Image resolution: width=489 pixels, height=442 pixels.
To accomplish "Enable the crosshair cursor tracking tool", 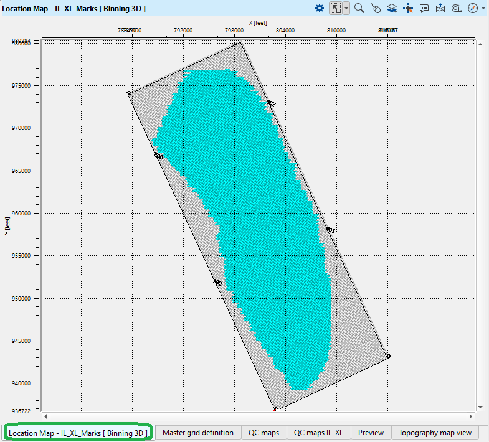I will 409,8.
